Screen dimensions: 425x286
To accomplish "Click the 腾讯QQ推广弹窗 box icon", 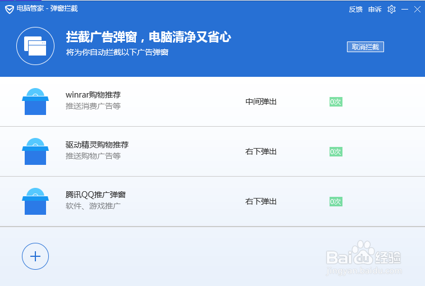I will tap(35, 201).
